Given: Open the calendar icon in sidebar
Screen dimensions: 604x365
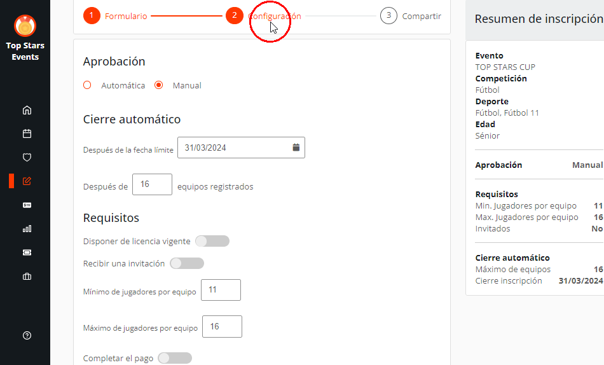Looking at the screenshot, I should pos(27,134).
